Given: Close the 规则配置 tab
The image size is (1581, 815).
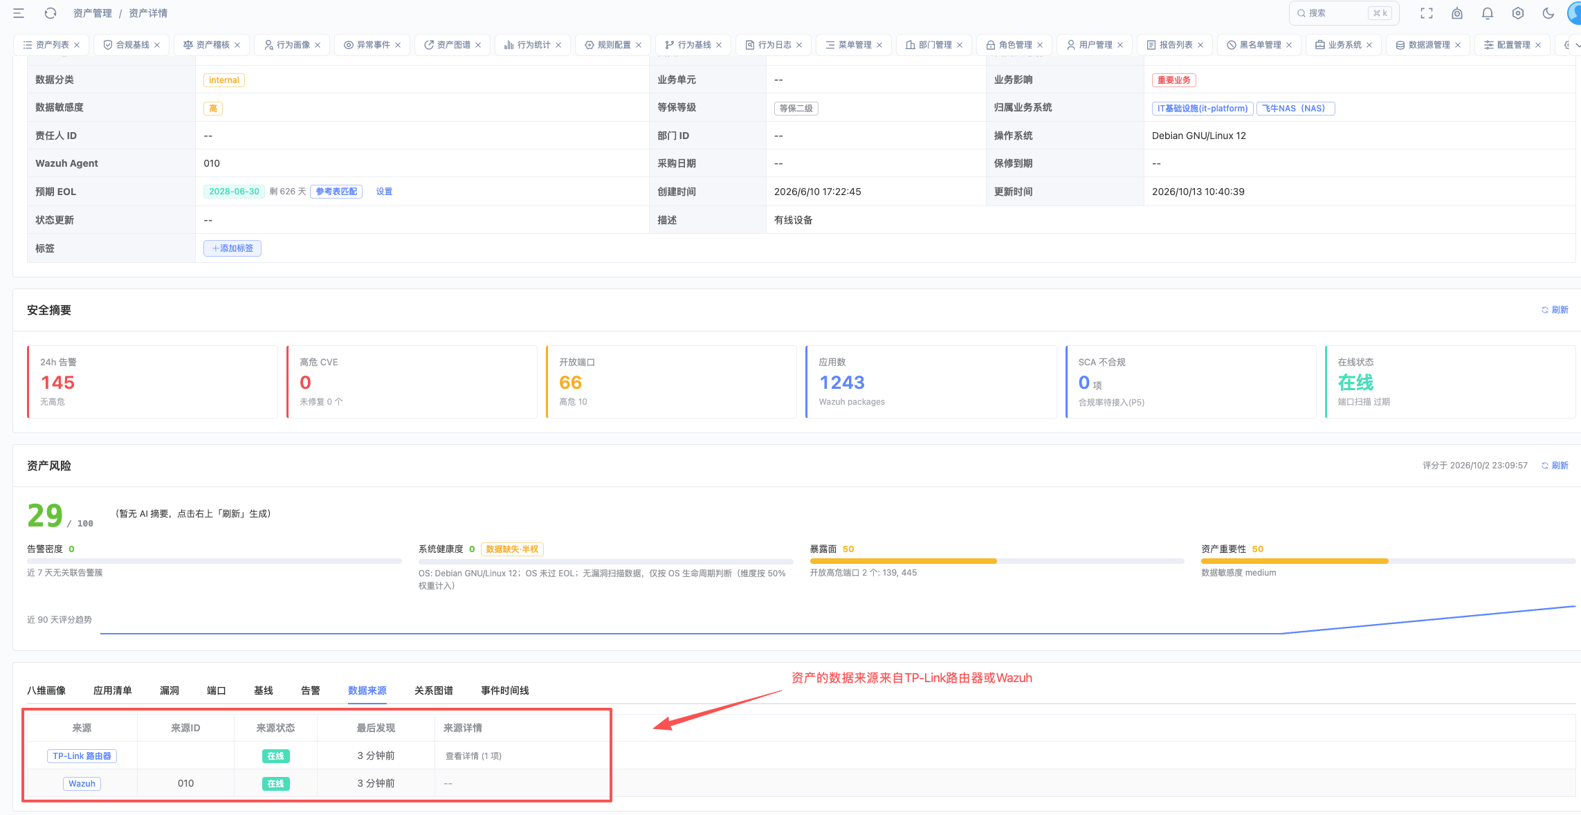Looking at the screenshot, I should pyautogui.click(x=639, y=45).
